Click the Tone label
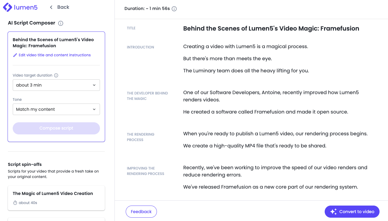This screenshot has height=221, width=388. point(17,100)
